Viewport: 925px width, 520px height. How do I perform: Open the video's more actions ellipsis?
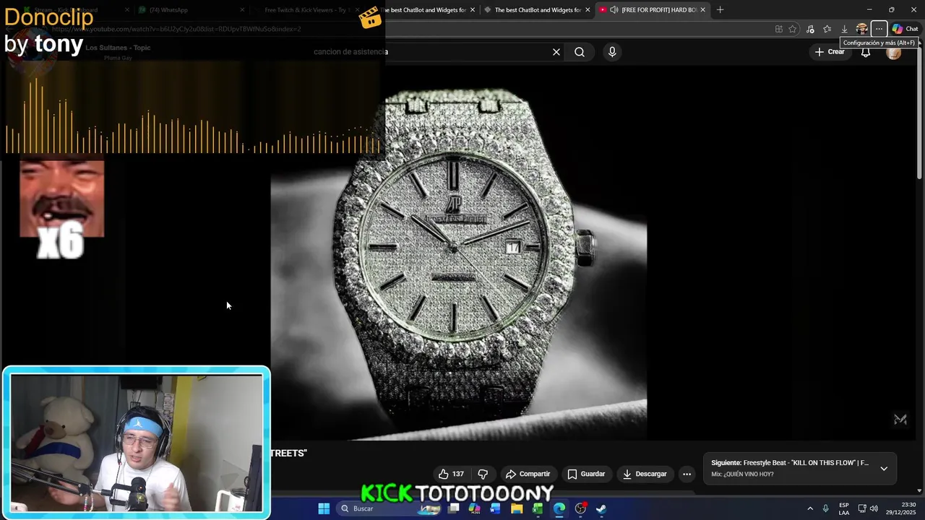(687, 474)
